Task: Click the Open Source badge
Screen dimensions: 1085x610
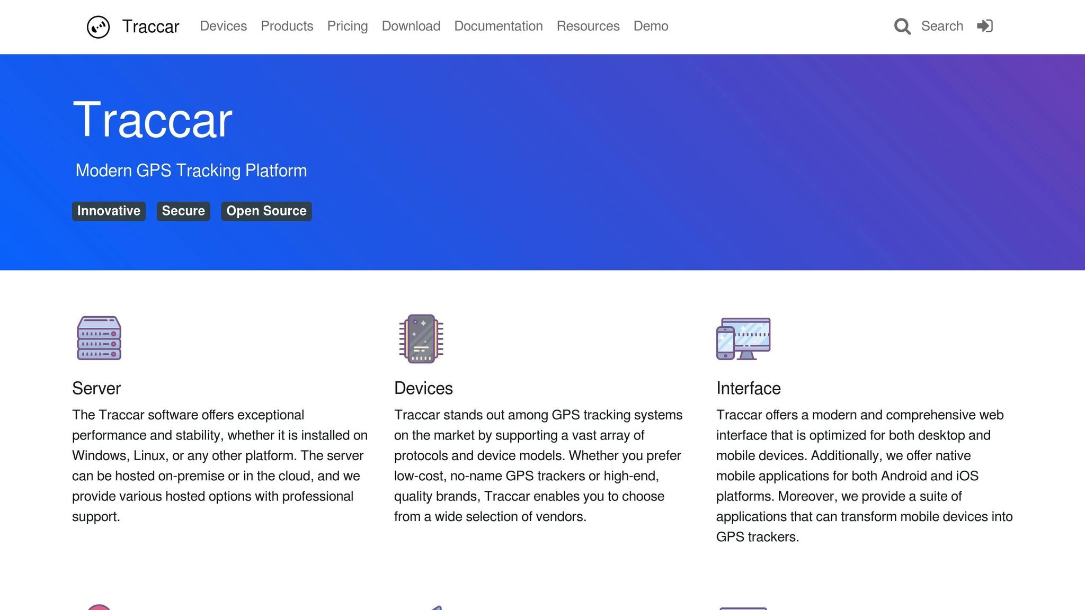Action: tap(266, 211)
